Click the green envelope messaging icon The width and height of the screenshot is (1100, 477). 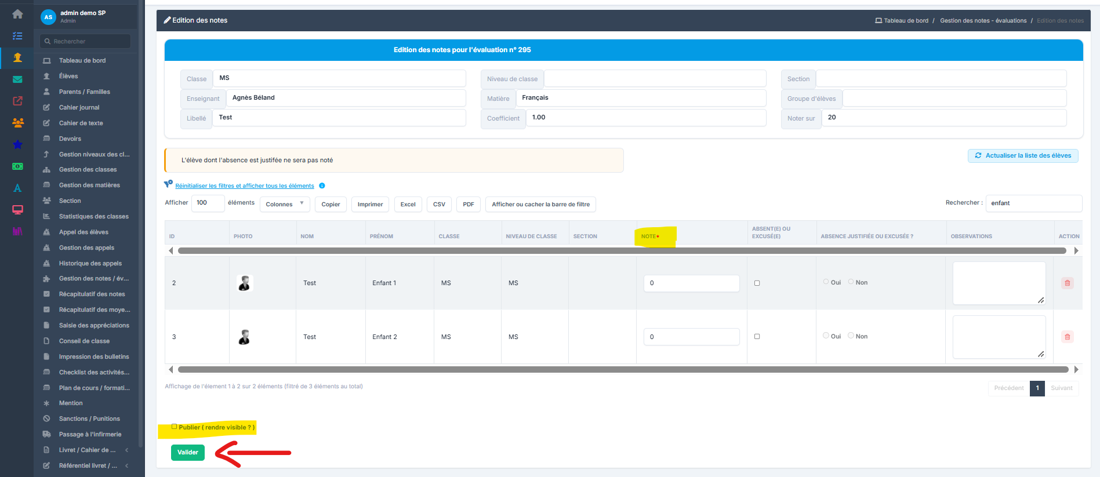(x=17, y=79)
